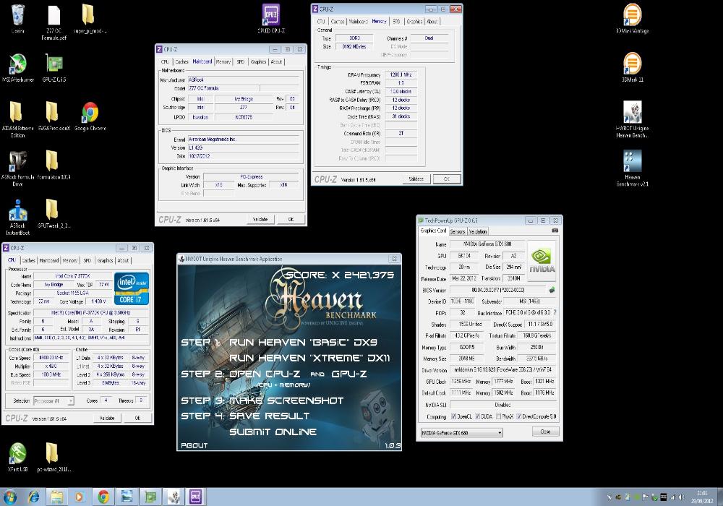Open the Z77 OC Formula.pdf file icon
The image size is (723, 506).
tap(54, 22)
